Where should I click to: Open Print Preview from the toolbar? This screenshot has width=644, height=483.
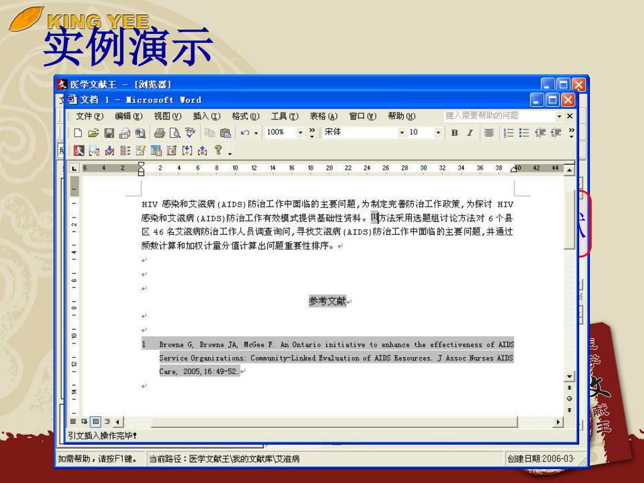coord(175,133)
